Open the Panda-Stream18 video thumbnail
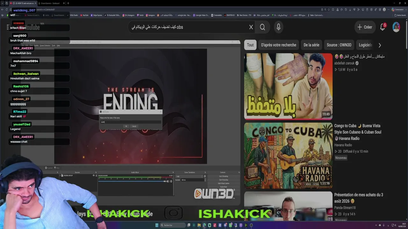This screenshot has width=408, height=229. (x=288, y=206)
